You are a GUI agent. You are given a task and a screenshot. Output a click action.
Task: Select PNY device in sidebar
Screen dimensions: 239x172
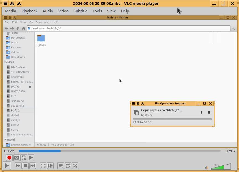(x=14, y=96)
